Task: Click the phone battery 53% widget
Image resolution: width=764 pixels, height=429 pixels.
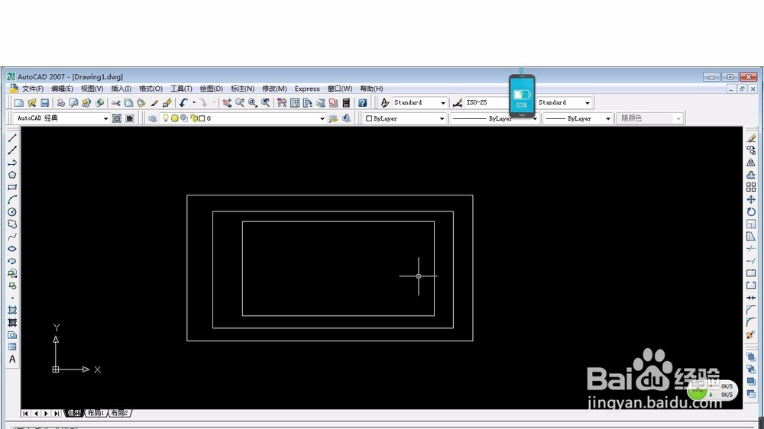Action: click(x=522, y=95)
